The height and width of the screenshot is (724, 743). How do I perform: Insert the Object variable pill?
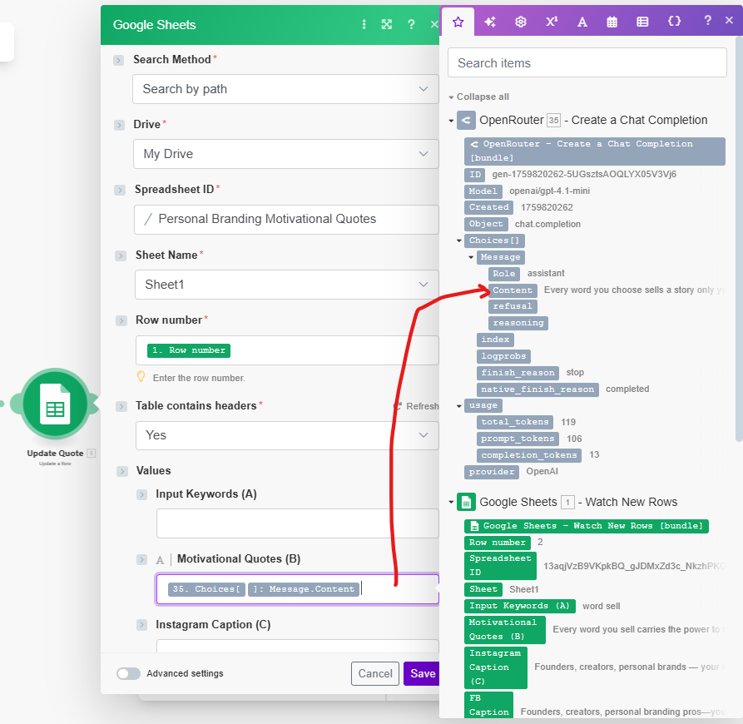486,224
